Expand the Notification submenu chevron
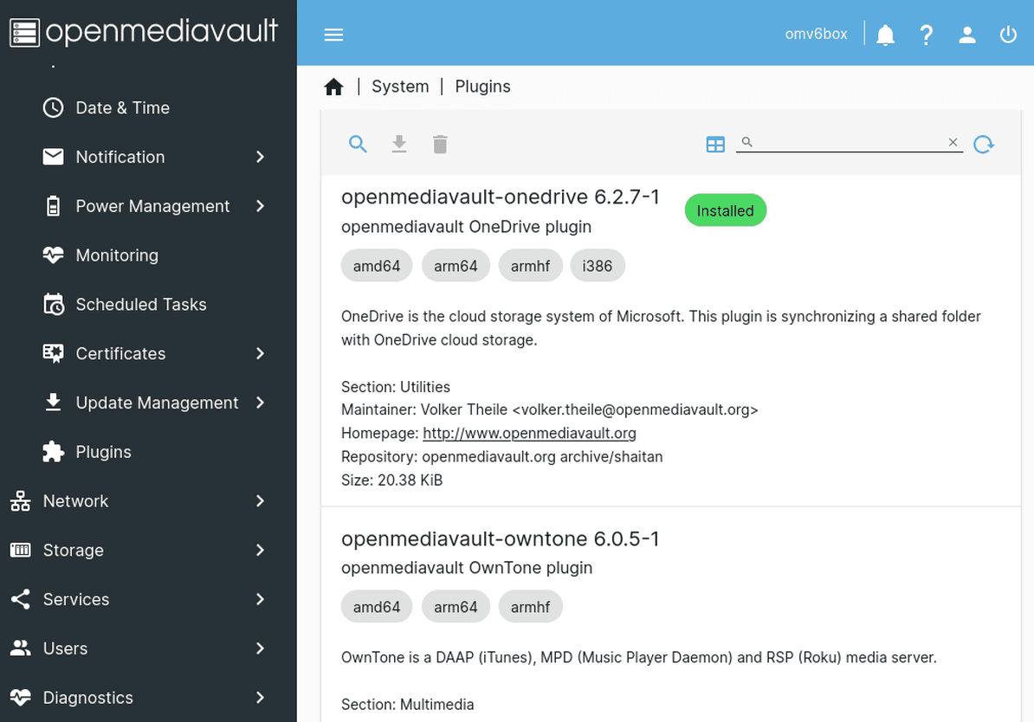1034x722 pixels. (x=260, y=157)
